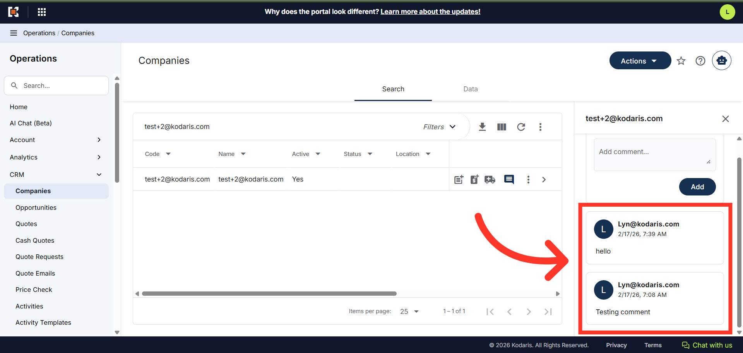Click Lyn avatar on Testing comment
This screenshot has height=353, width=743.
click(603, 290)
